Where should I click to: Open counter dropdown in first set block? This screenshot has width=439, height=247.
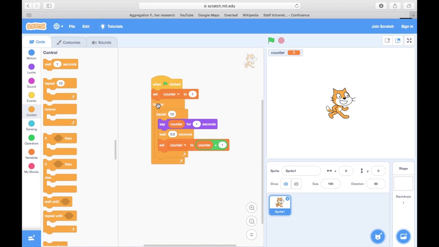tap(171, 94)
